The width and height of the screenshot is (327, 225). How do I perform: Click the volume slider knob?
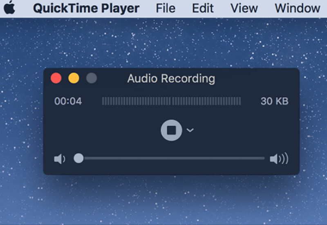click(x=78, y=158)
